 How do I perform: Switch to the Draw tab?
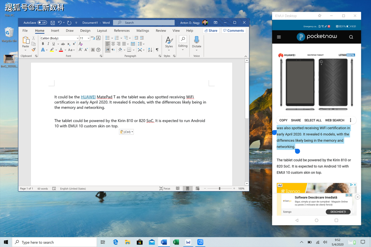click(70, 30)
